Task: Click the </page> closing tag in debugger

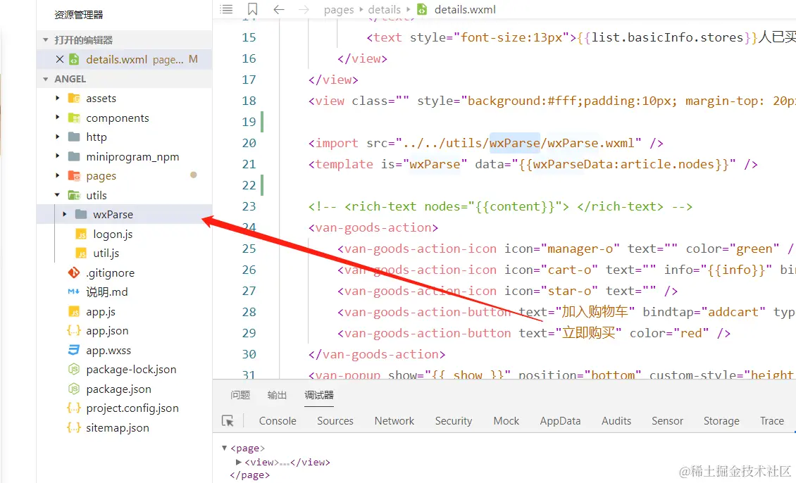Action: click(x=249, y=475)
